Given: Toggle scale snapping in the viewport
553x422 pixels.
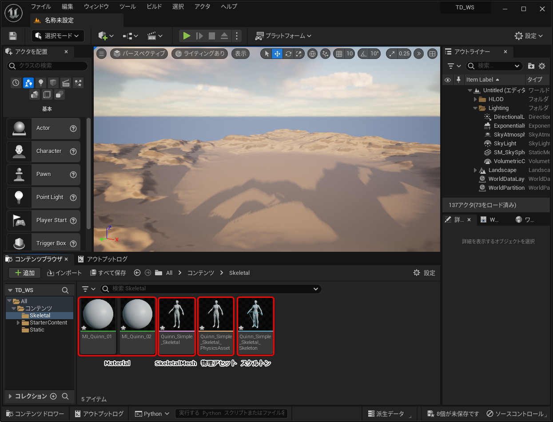Looking at the screenshot, I should coord(392,54).
